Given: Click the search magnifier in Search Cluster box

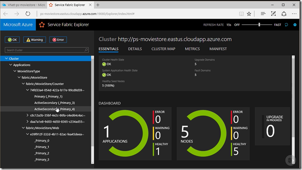Looking at the screenshot, I should pos(86,50).
